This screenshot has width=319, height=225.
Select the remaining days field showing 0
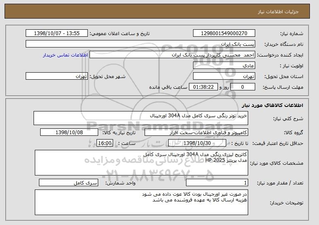[242, 87]
